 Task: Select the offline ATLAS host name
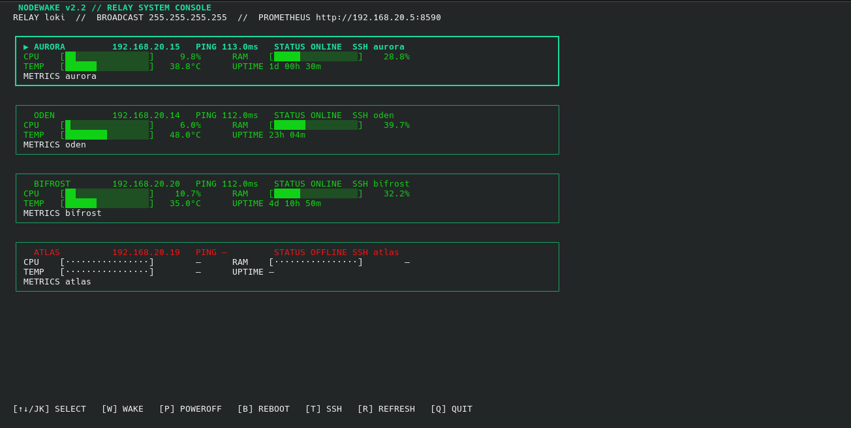click(47, 252)
